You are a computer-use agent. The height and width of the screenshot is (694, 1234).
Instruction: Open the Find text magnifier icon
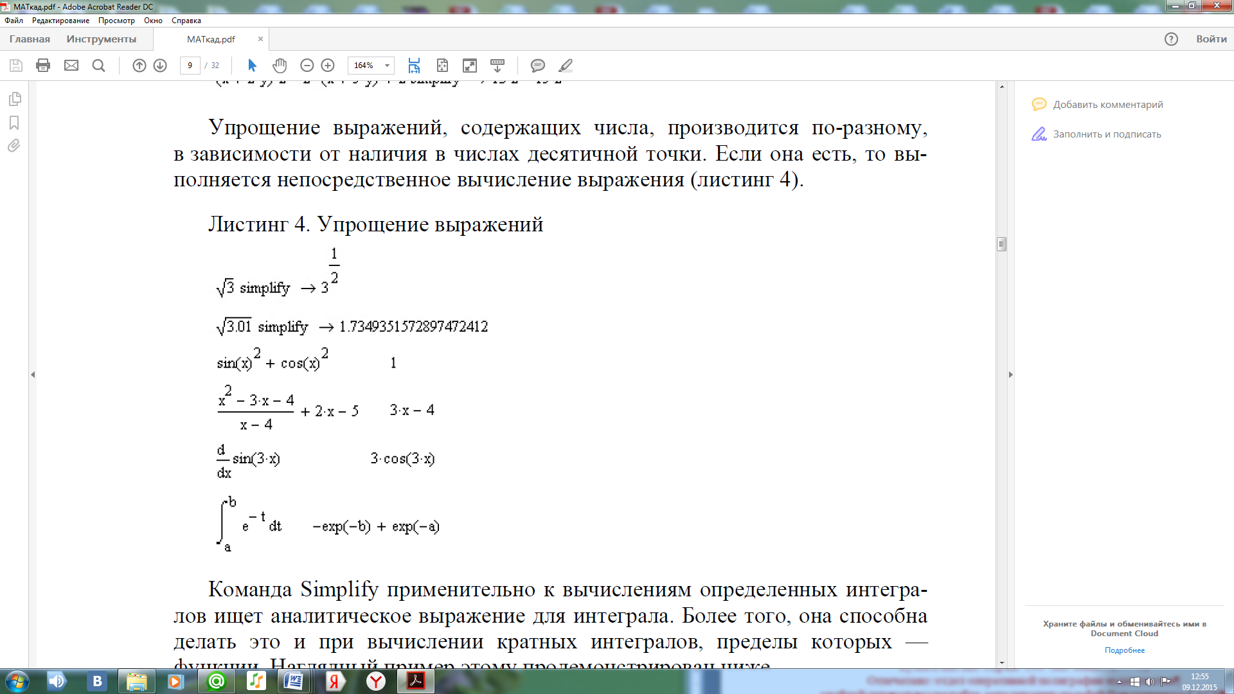[98, 66]
